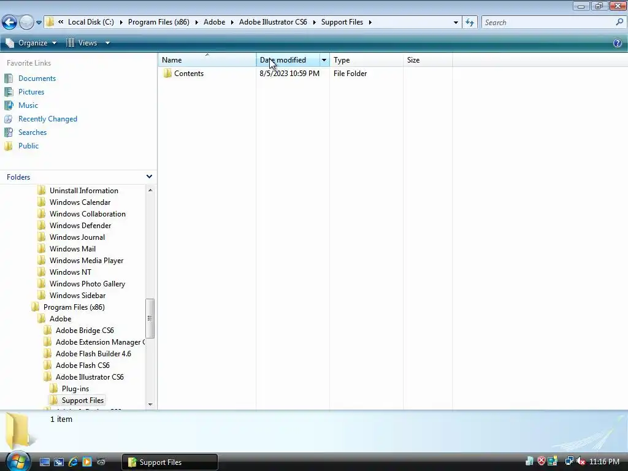
Task: Sort by the Date modified column header
Action: [288, 59]
